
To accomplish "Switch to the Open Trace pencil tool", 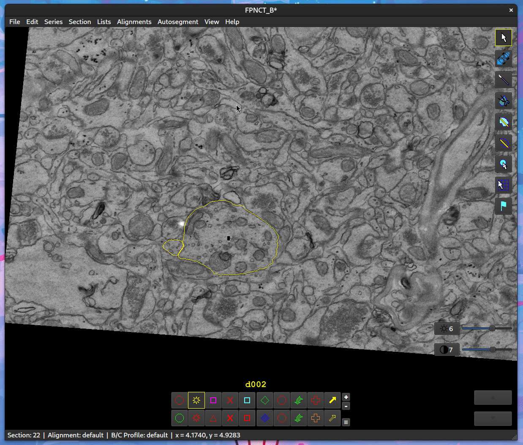I will coord(503,143).
